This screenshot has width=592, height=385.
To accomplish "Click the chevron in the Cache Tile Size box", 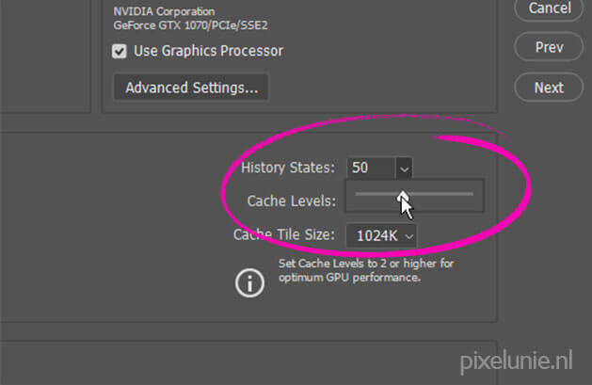I will (408, 236).
